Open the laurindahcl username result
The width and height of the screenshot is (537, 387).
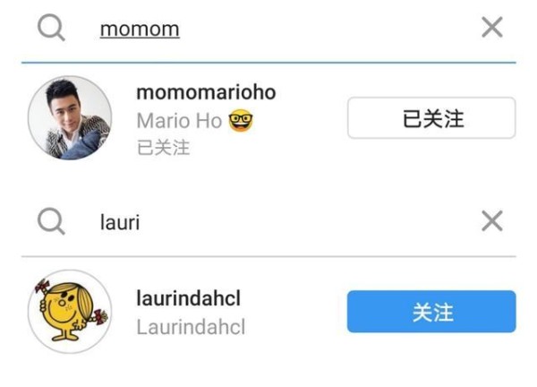point(188,298)
